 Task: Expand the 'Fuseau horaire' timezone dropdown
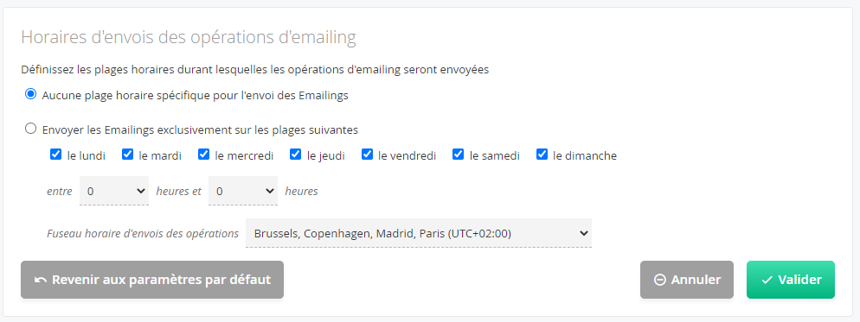pos(419,233)
